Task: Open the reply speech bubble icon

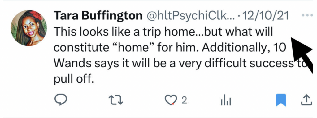Action: click(x=61, y=100)
